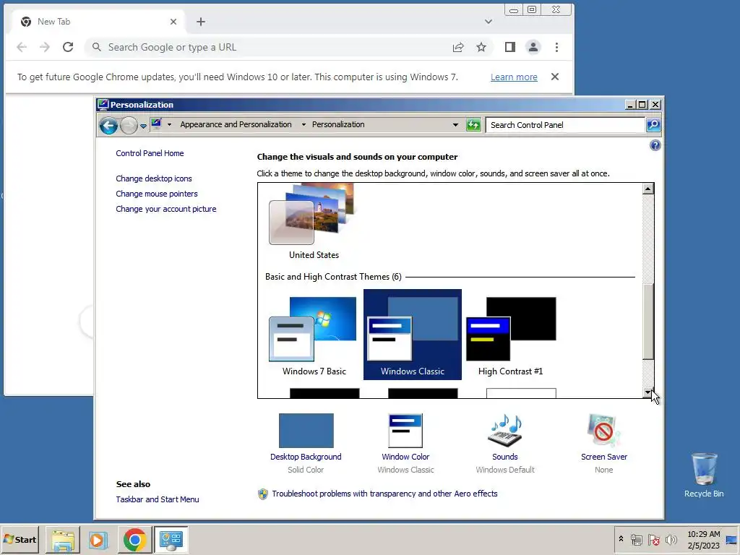Click the Personalization breadcrumb item
Image resolution: width=740 pixels, height=555 pixels.
(338, 124)
